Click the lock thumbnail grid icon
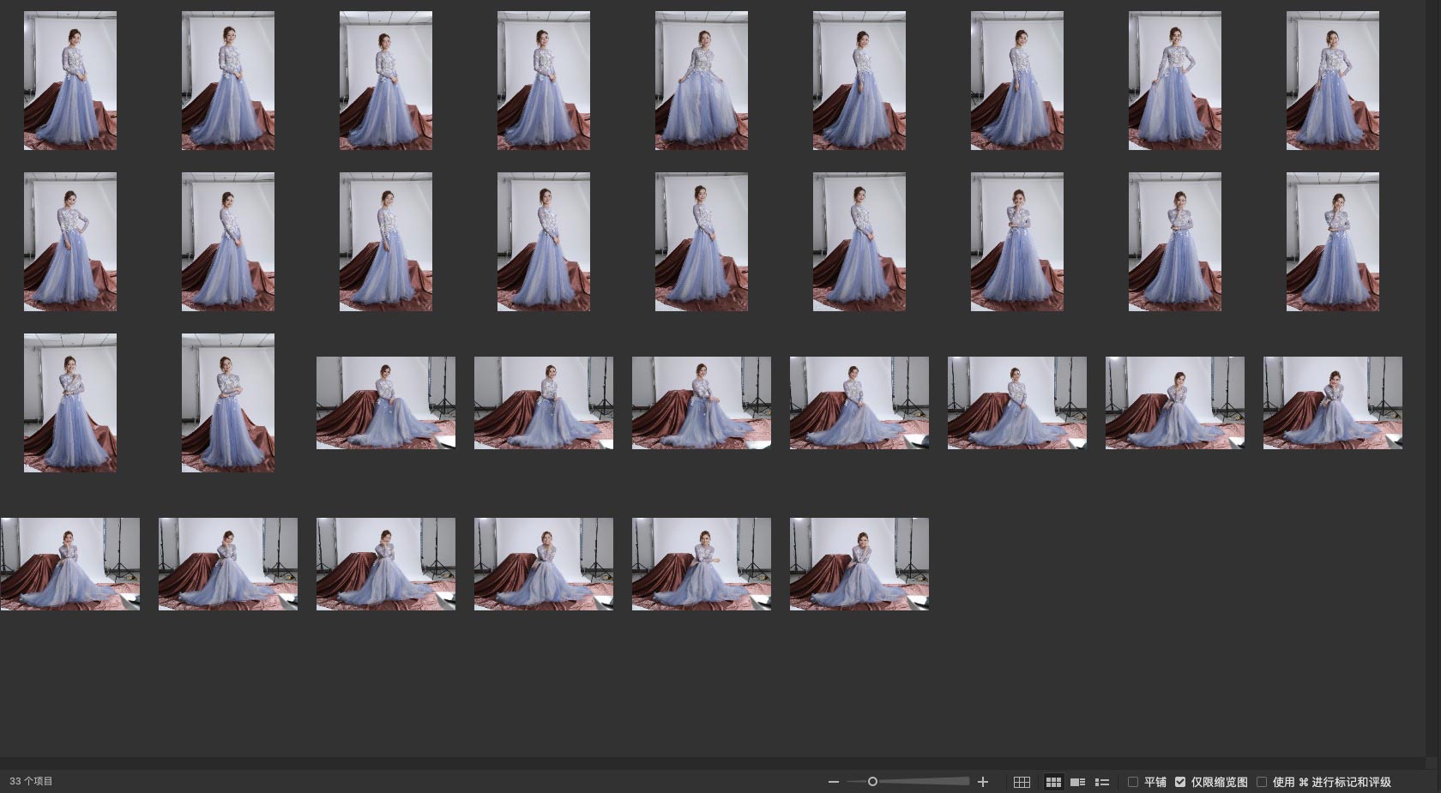 [1022, 782]
